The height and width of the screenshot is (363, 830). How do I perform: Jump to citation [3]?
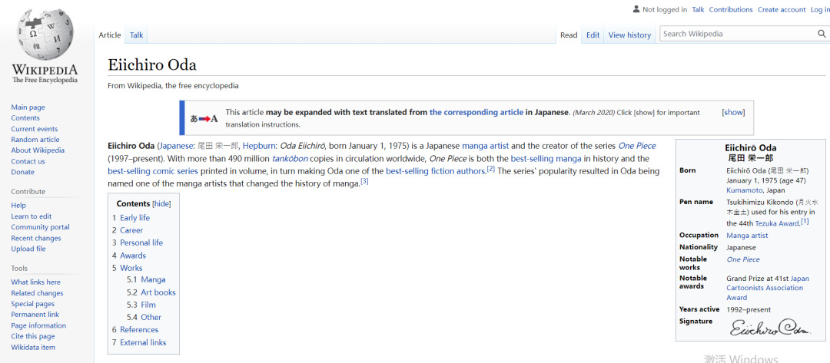click(364, 182)
